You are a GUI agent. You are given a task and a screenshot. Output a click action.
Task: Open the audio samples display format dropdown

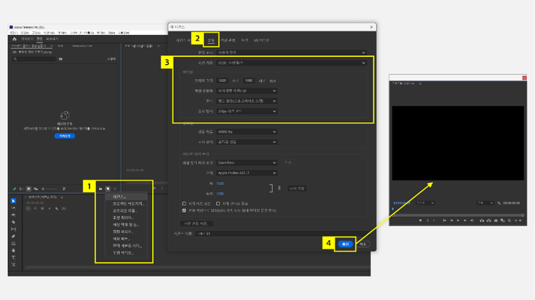click(x=246, y=142)
